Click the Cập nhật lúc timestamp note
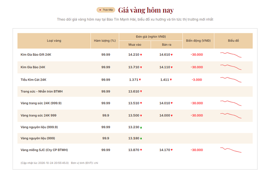This screenshot has width=267, height=181. click(45, 163)
